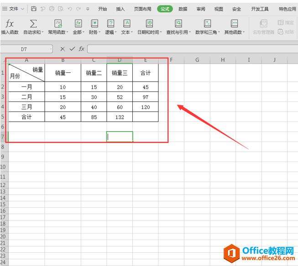Click the 指定 button
This screenshot has height=266, width=298.
[x=286, y=22]
